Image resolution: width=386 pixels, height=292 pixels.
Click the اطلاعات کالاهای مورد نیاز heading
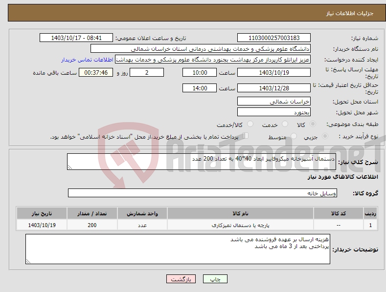pos(342,177)
